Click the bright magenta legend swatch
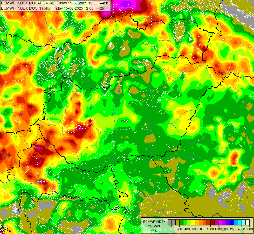 pos(220,222)
